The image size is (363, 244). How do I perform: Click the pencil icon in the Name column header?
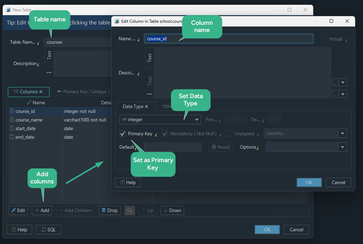click(x=29, y=103)
